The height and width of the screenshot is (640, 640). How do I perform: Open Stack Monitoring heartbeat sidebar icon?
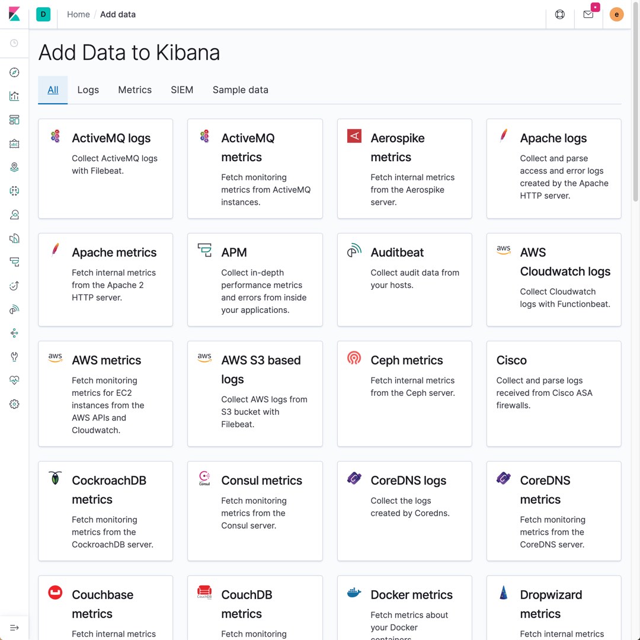14,380
